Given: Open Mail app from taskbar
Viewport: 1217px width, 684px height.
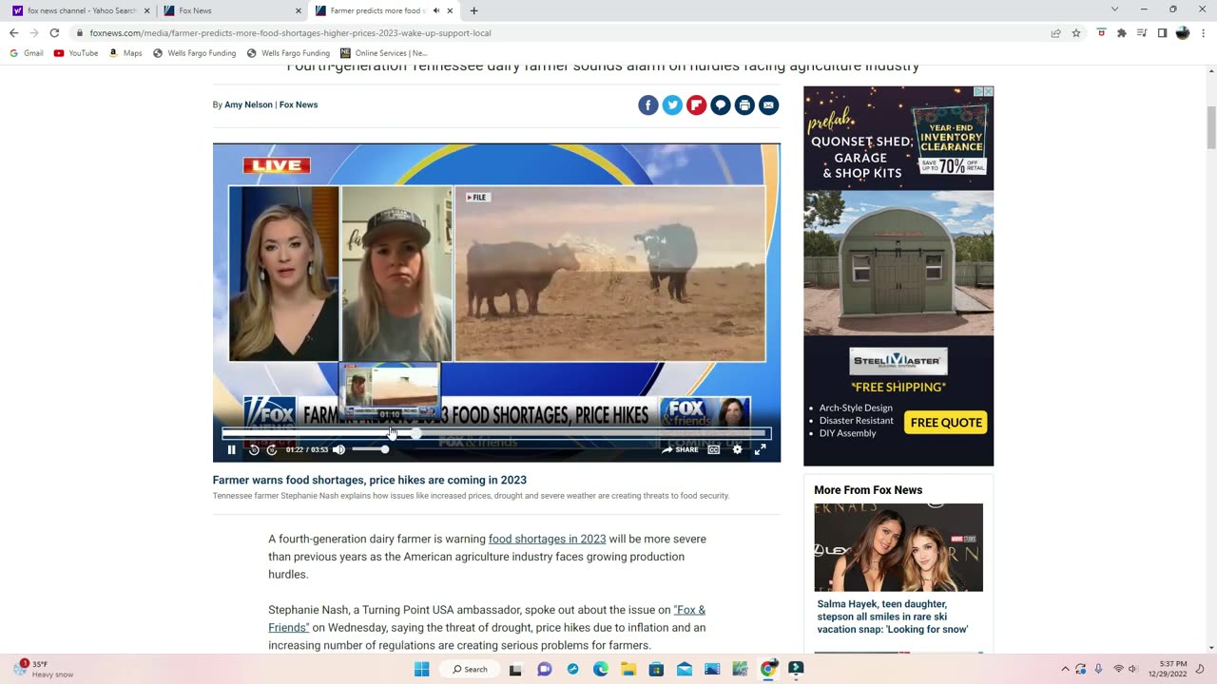Looking at the screenshot, I should coord(685,669).
